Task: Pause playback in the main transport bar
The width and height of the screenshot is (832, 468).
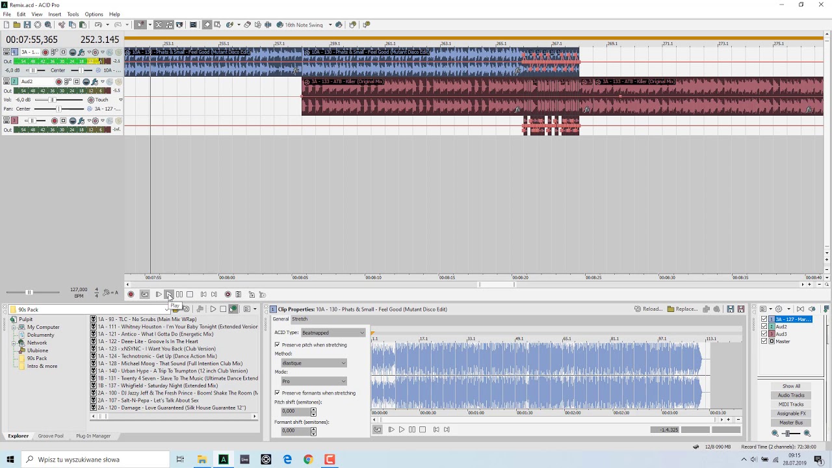Action: [179, 294]
